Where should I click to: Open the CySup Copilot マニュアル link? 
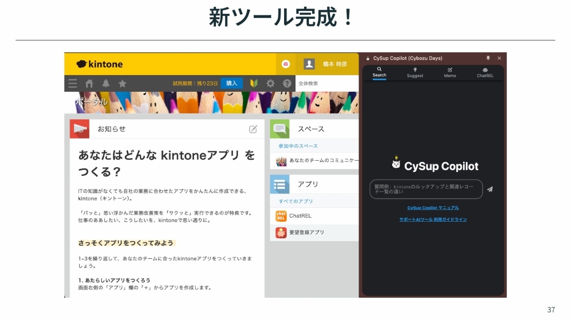coord(433,208)
